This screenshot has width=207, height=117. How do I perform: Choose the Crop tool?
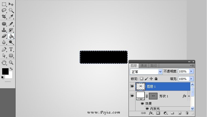(x=4, y=17)
